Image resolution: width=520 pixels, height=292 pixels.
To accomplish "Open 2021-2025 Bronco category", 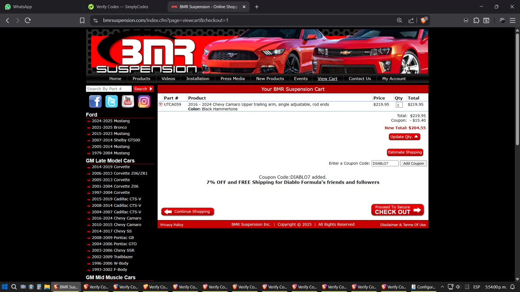I will point(109,127).
